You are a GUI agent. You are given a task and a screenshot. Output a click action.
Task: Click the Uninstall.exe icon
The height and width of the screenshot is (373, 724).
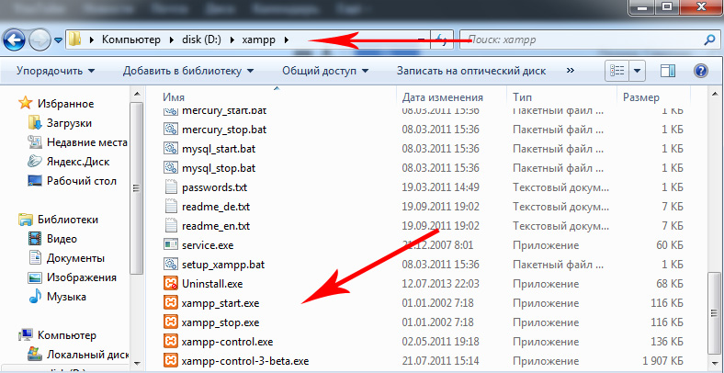click(x=170, y=283)
